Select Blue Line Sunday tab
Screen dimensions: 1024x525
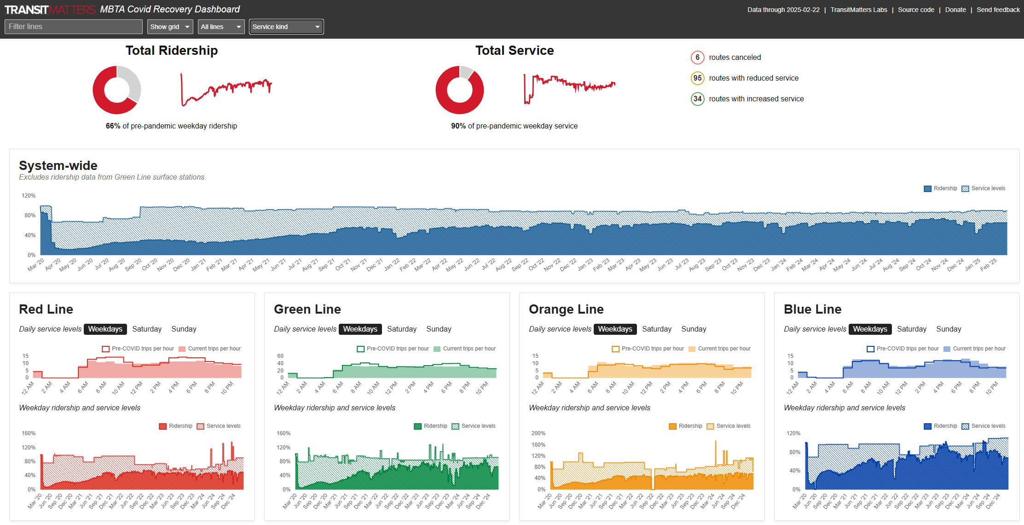tap(949, 329)
